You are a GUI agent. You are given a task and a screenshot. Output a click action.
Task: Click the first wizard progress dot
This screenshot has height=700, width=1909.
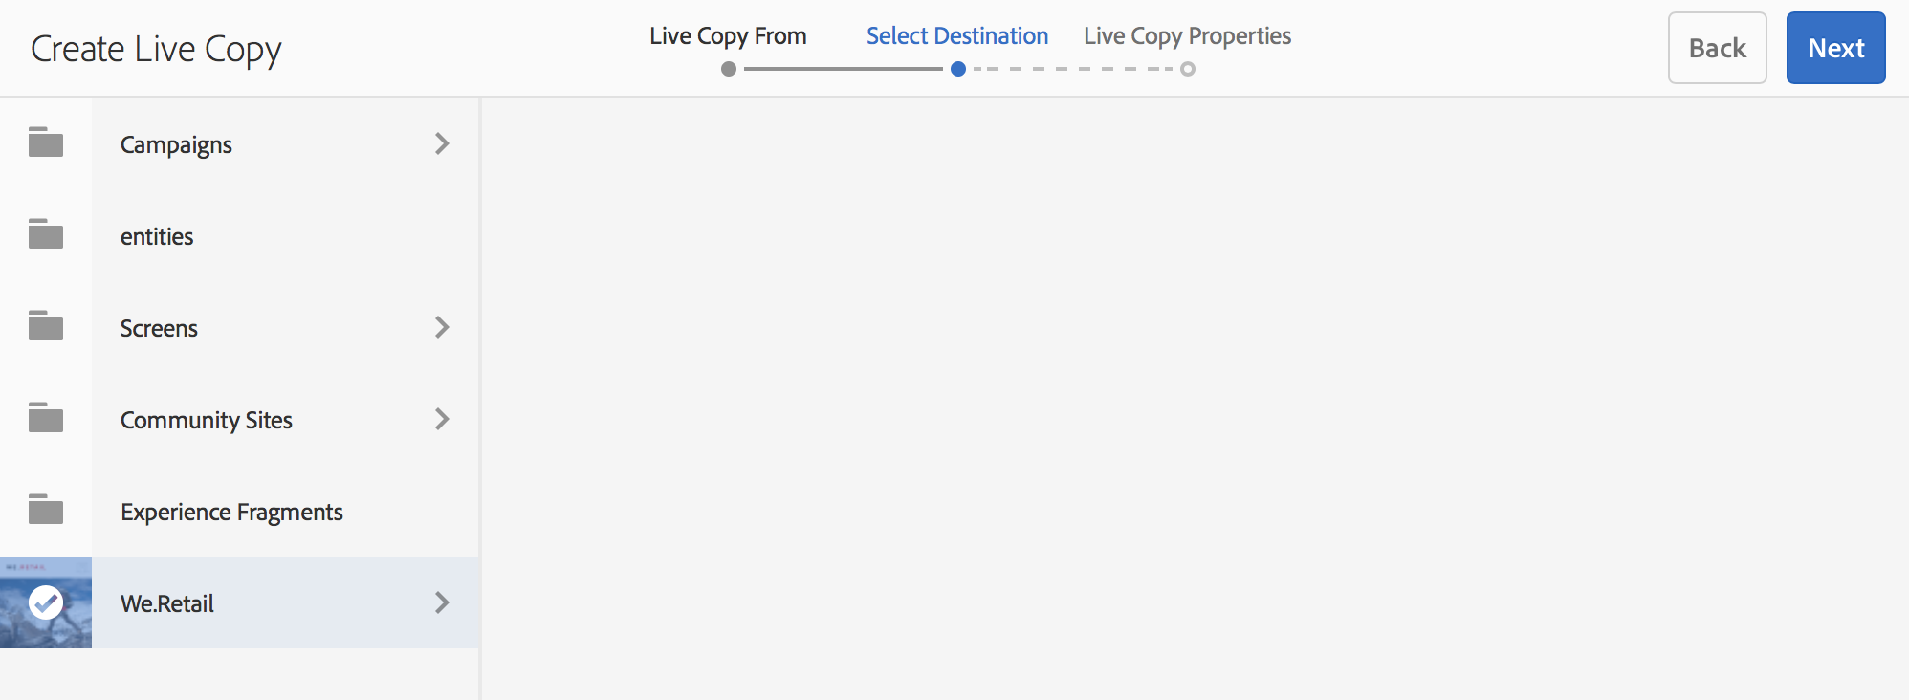coord(729,69)
